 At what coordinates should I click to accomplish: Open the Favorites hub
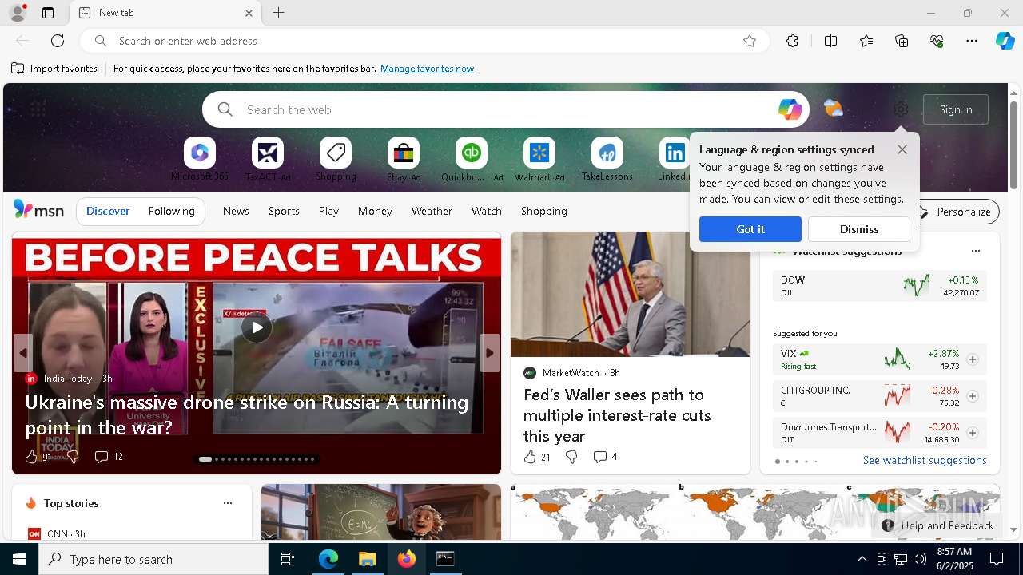pyautogui.click(x=866, y=41)
